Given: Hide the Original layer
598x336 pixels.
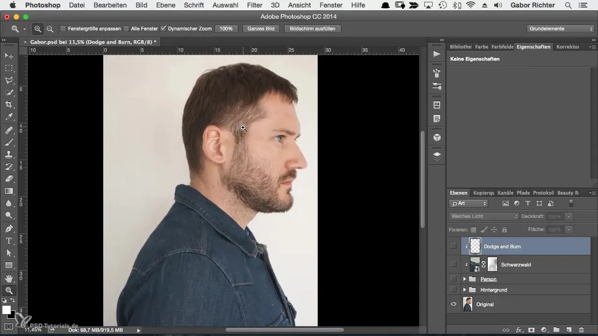Looking at the screenshot, I should pyautogui.click(x=454, y=304).
